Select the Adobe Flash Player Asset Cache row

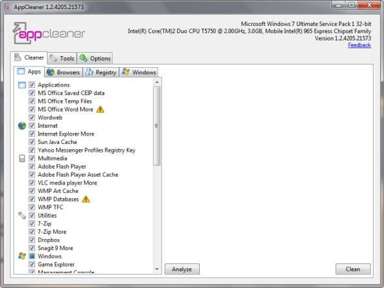pyautogui.click(x=78, y=175)
